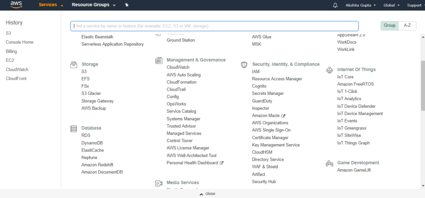Open CloudFront from History
Viewport: 425px width, 198px height.
tap(16, 78)
